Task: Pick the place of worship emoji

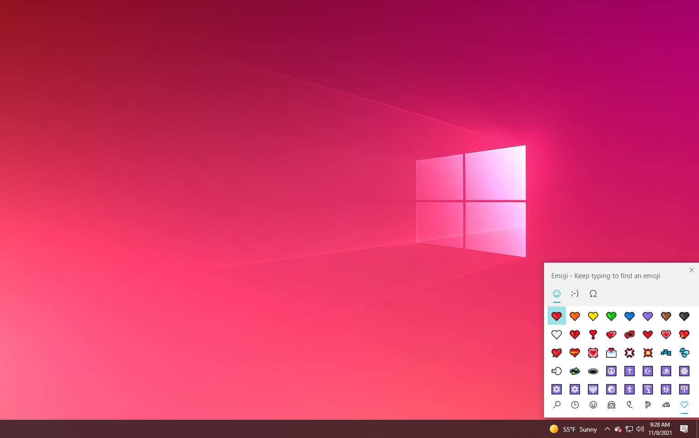Action: [648, 389]
